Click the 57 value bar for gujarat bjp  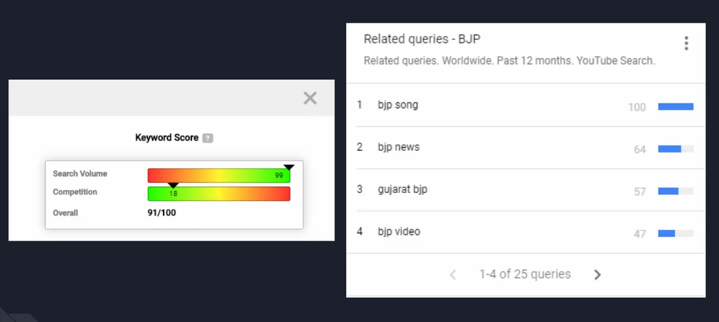click(x=676, y=191)
